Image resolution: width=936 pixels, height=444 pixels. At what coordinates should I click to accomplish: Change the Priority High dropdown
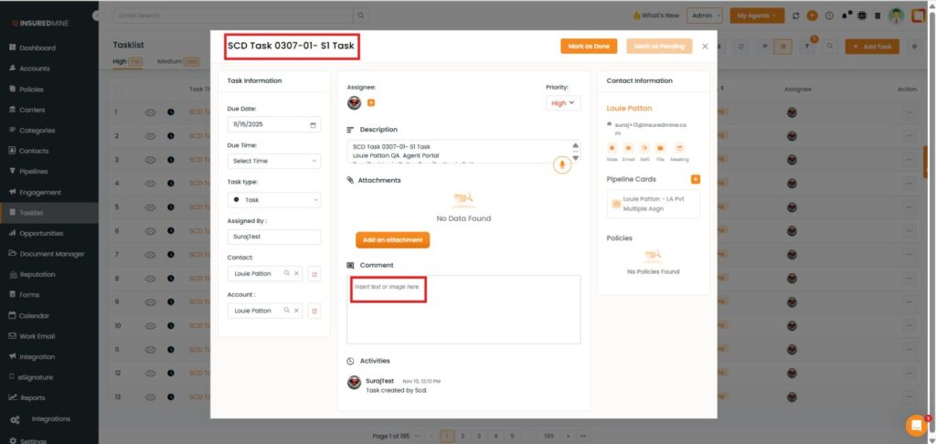[562, 103]
